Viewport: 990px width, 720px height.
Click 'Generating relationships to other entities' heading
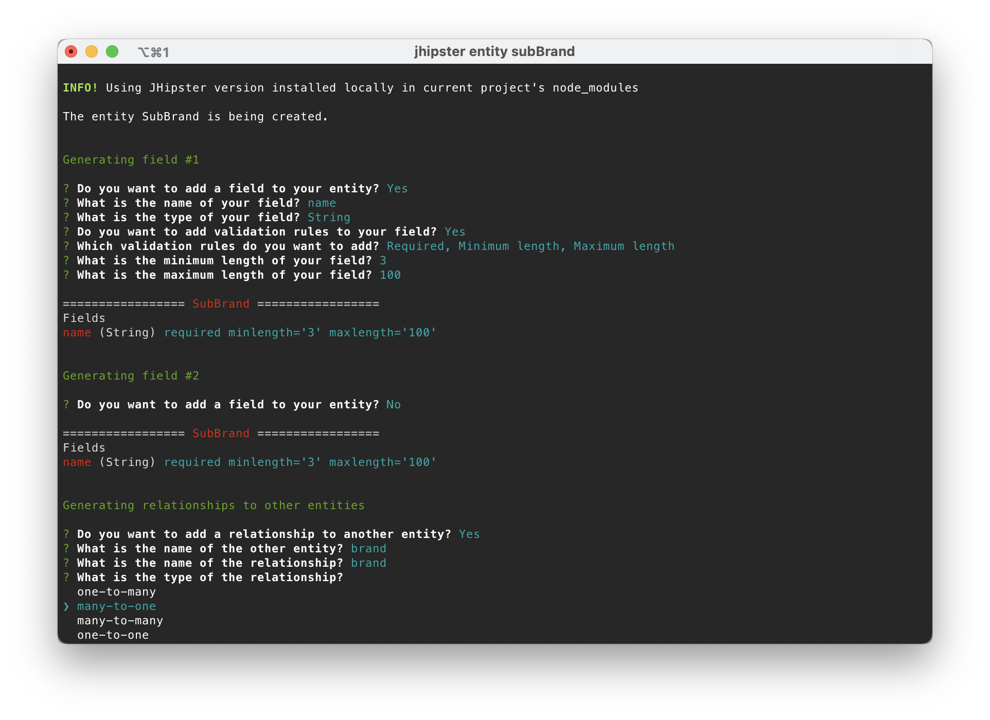coord(214,506)
